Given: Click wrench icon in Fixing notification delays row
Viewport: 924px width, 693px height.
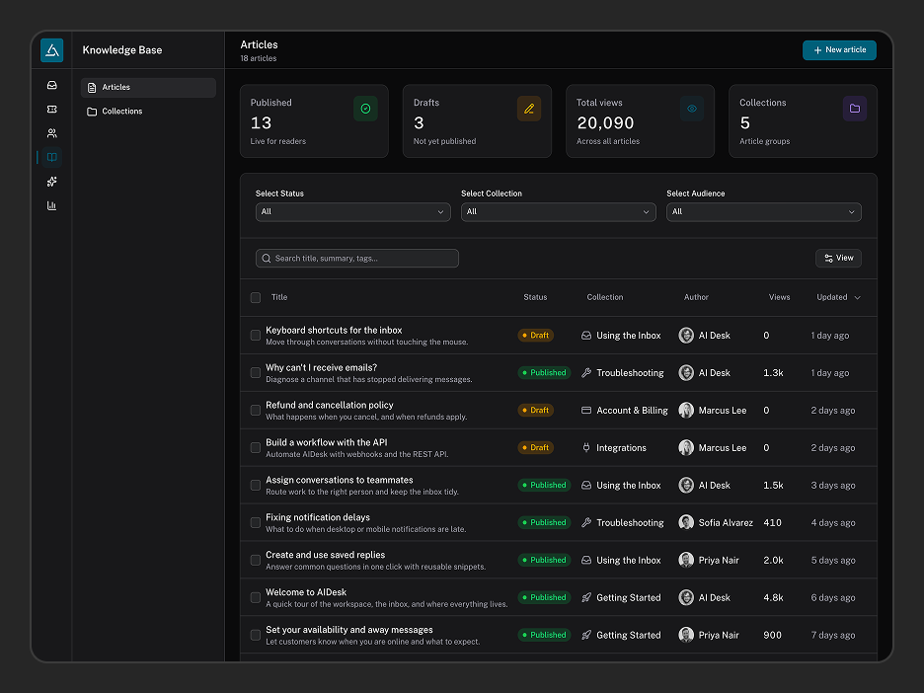Looking at the screenshot, I should pyautogui.click(x=586, y=522).
